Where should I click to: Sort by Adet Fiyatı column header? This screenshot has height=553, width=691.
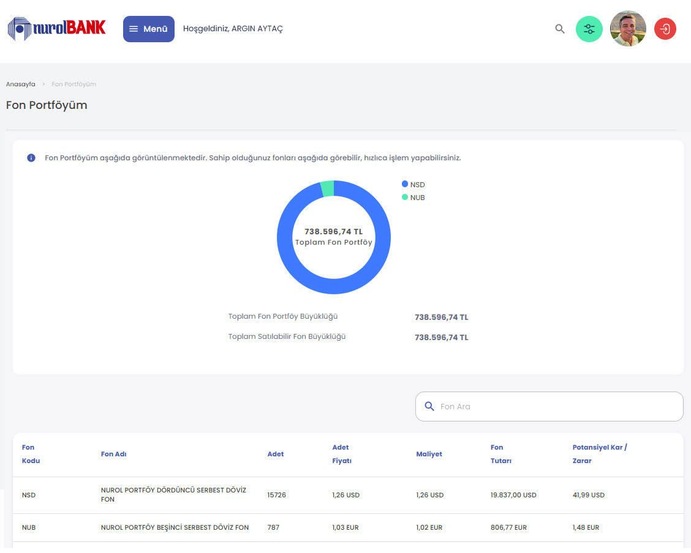point(342,454)
